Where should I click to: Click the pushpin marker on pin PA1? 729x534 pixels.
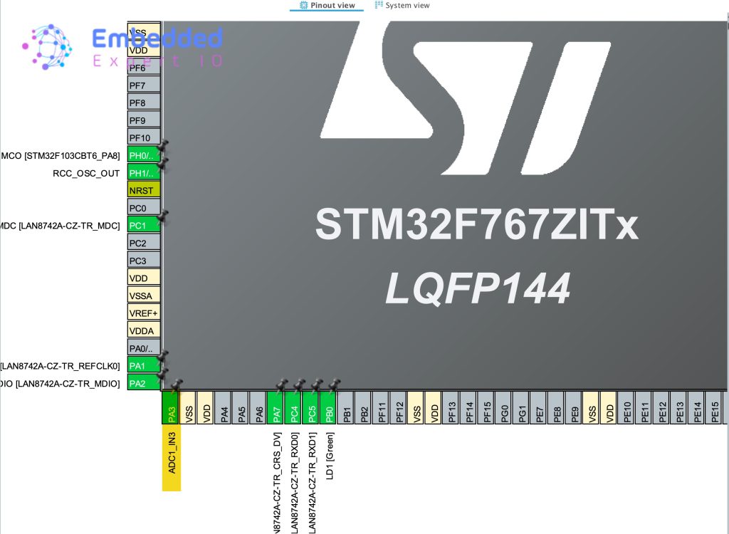click(x=164, y=355)
